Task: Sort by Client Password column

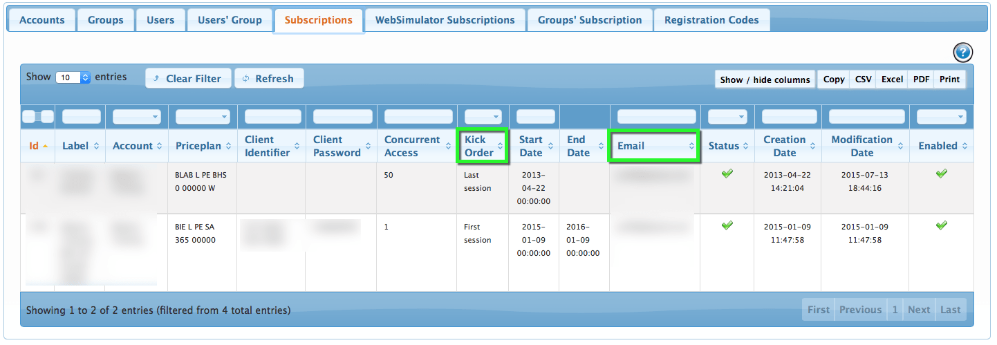Action: (x=342, y=146)
